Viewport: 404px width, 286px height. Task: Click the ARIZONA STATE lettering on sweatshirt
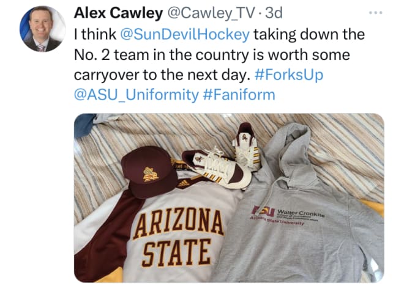click(x=178, y=238)
